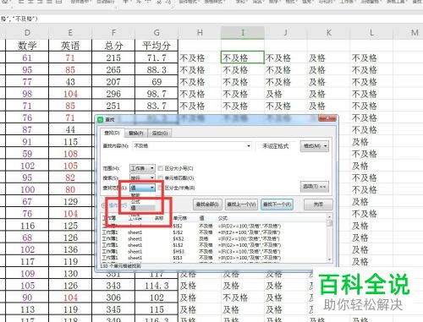Viewport: 423px width, 322px height.
Task: Select column D header
Action: (x=27, y=33)
